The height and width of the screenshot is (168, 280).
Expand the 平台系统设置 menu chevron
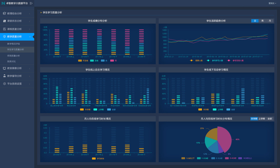click(30, 84)
